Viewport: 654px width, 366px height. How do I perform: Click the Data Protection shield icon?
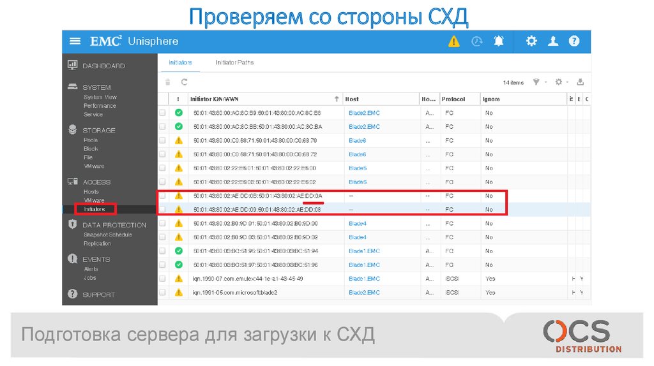[x=73, y=224]
